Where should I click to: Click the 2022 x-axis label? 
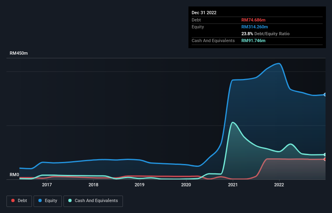279,185
